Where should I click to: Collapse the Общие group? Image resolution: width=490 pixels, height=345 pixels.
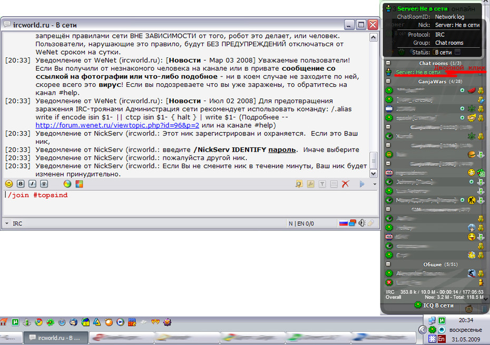[x=388, y=264]
